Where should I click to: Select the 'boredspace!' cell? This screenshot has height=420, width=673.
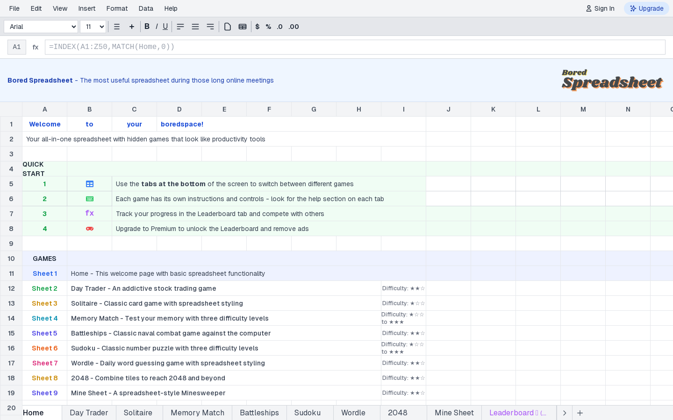[292, 124]
